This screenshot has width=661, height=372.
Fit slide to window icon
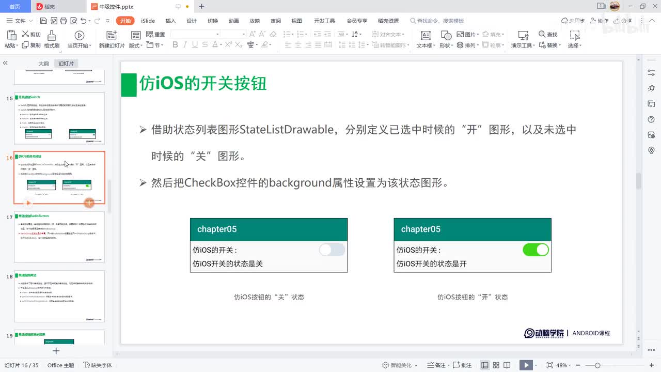coord(549,365)
